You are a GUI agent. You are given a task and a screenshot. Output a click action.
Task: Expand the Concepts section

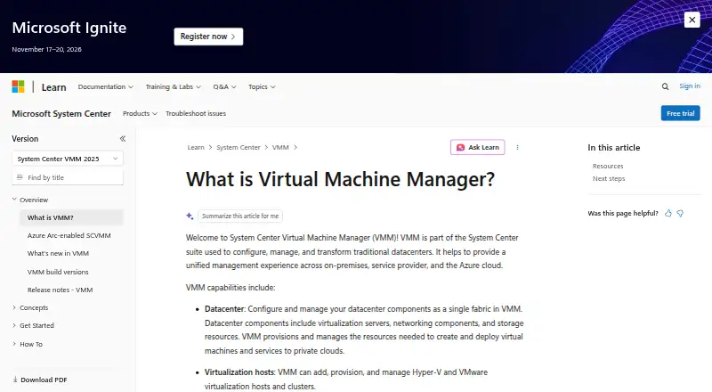click(x=30, y=308)
